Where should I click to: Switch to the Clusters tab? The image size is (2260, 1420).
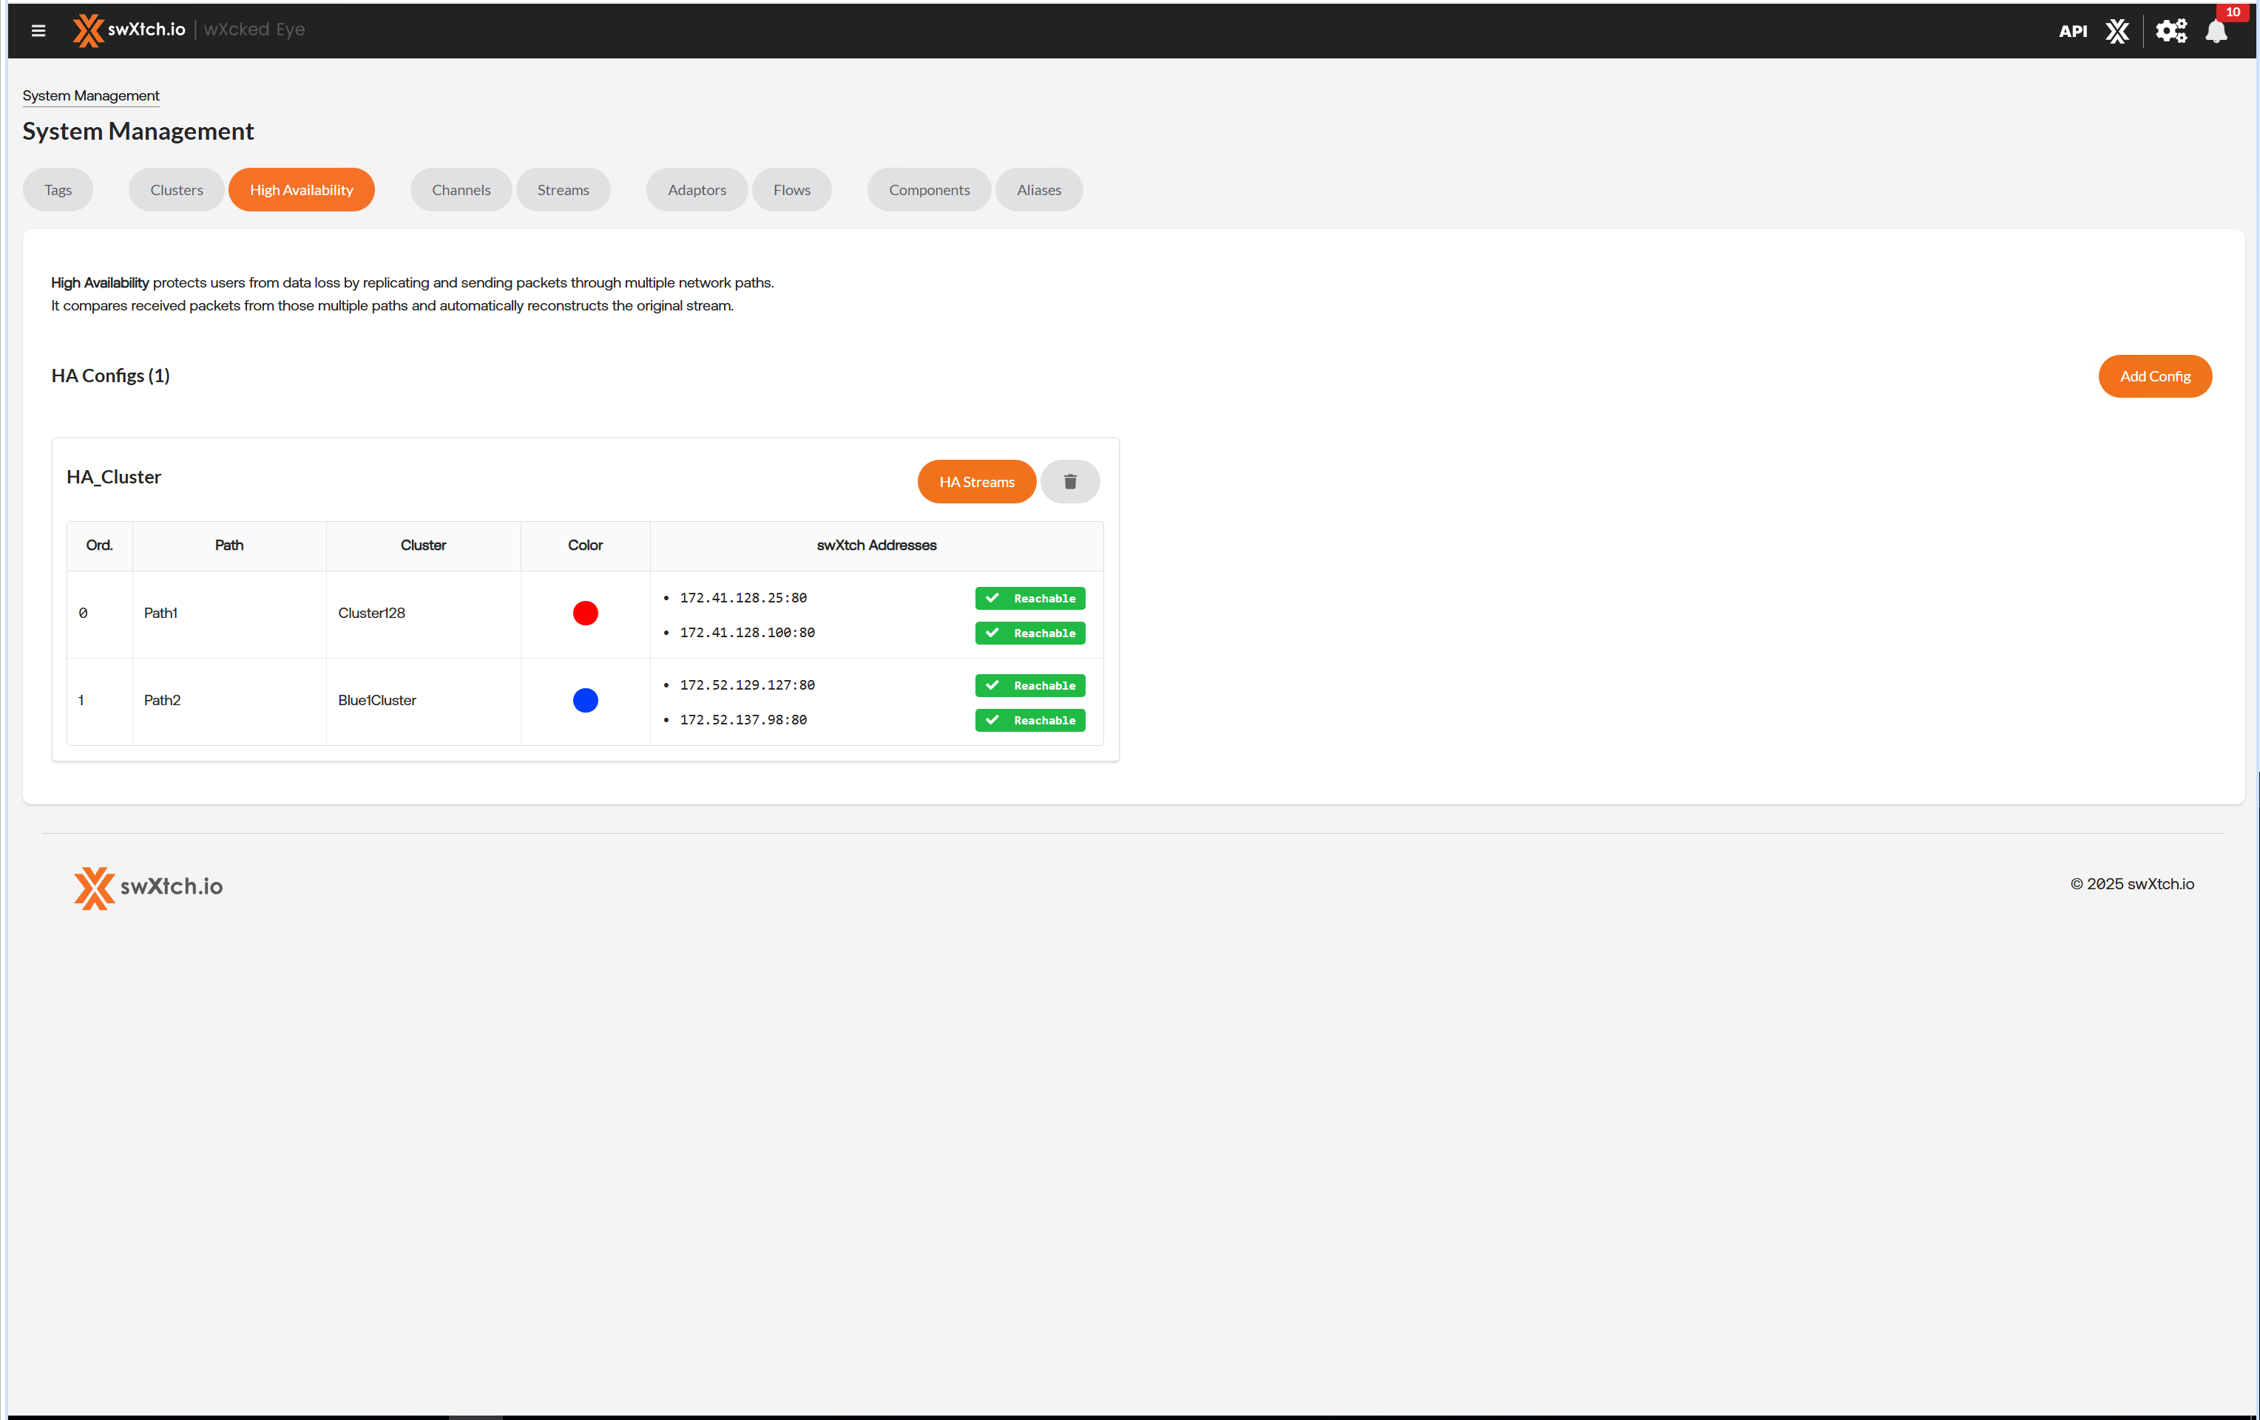177,191
